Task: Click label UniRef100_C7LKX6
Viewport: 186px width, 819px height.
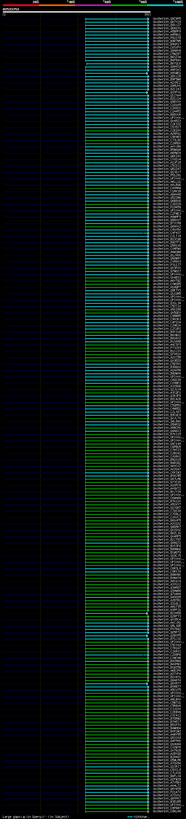Action: coord(167,773)
